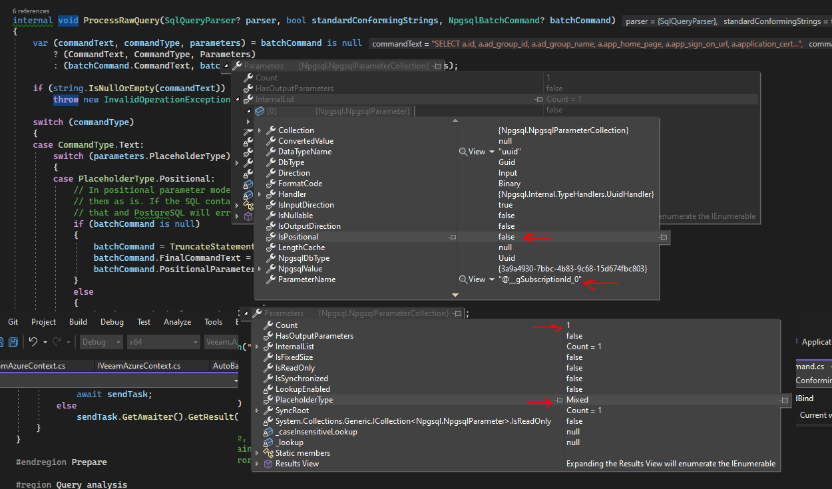
Task: Click the down arrow at datatip bottom
Action: [x=455, y=295]
